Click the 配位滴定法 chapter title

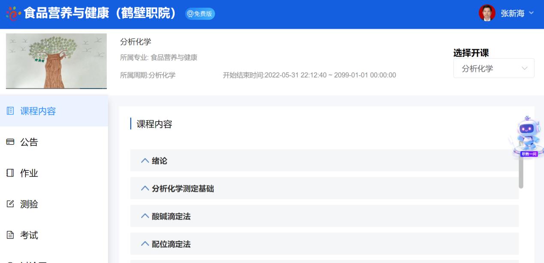point(171,244)
